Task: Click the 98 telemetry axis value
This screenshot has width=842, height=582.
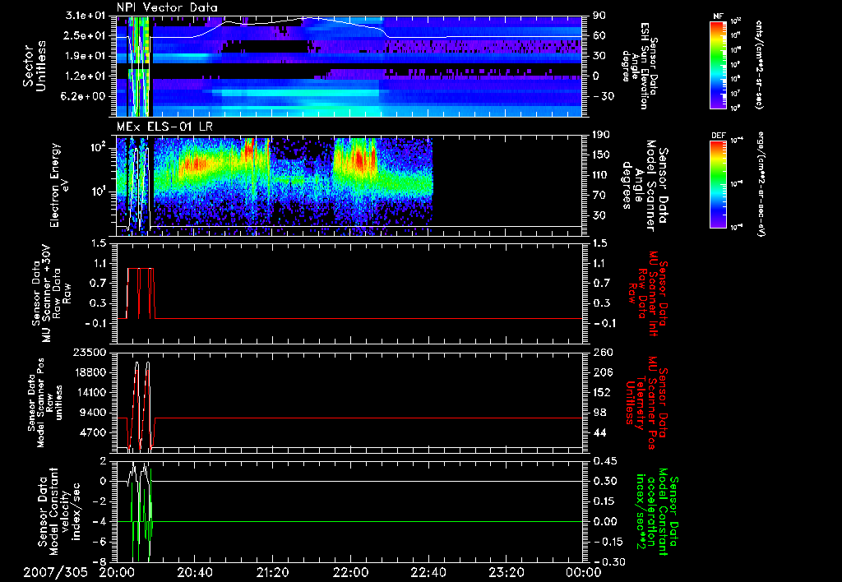Action: 599,413
